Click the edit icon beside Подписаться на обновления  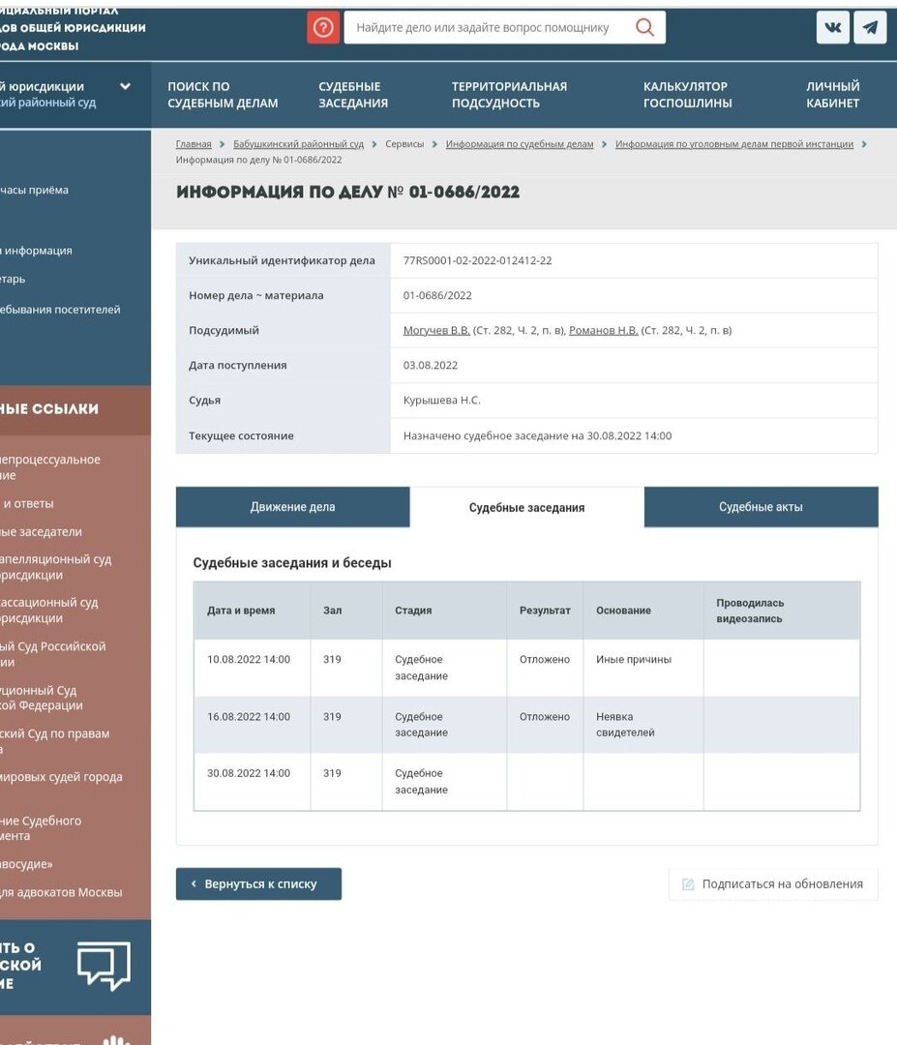pos(688,884)
